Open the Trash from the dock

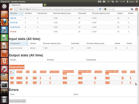[4, 100]
